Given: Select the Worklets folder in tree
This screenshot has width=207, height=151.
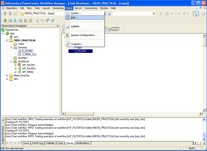Looking at the screenshot, I should coord(23,58).
